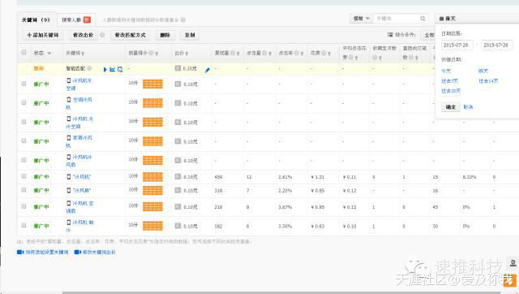Sort by the 花费 column arrow
Screen dimensions: 519x294
click(328, 54)
